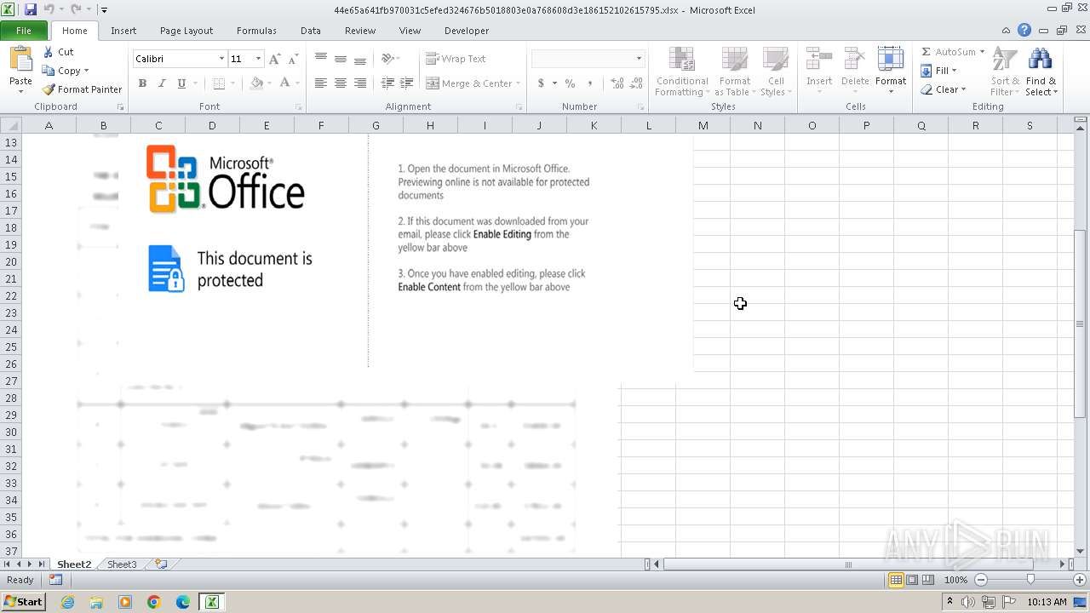Open Conditional Formatting menu
This screenshot has height=613, width=1090.
[x=681, y=72]
